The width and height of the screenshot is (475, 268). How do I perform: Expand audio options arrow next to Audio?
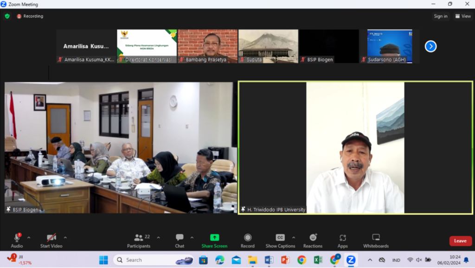[x=29, y=238]
